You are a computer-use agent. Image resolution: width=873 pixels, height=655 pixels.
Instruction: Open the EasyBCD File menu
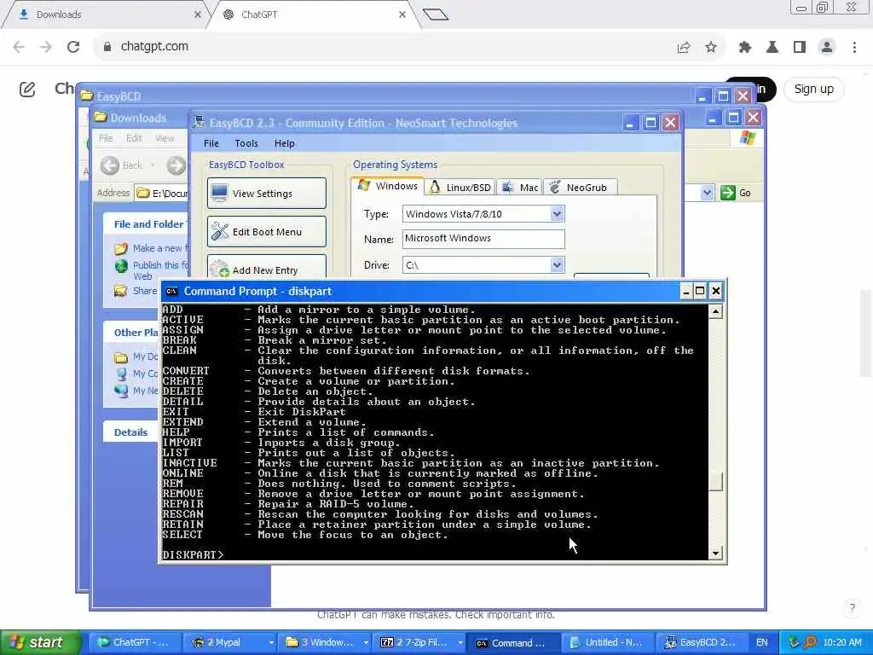211,143
